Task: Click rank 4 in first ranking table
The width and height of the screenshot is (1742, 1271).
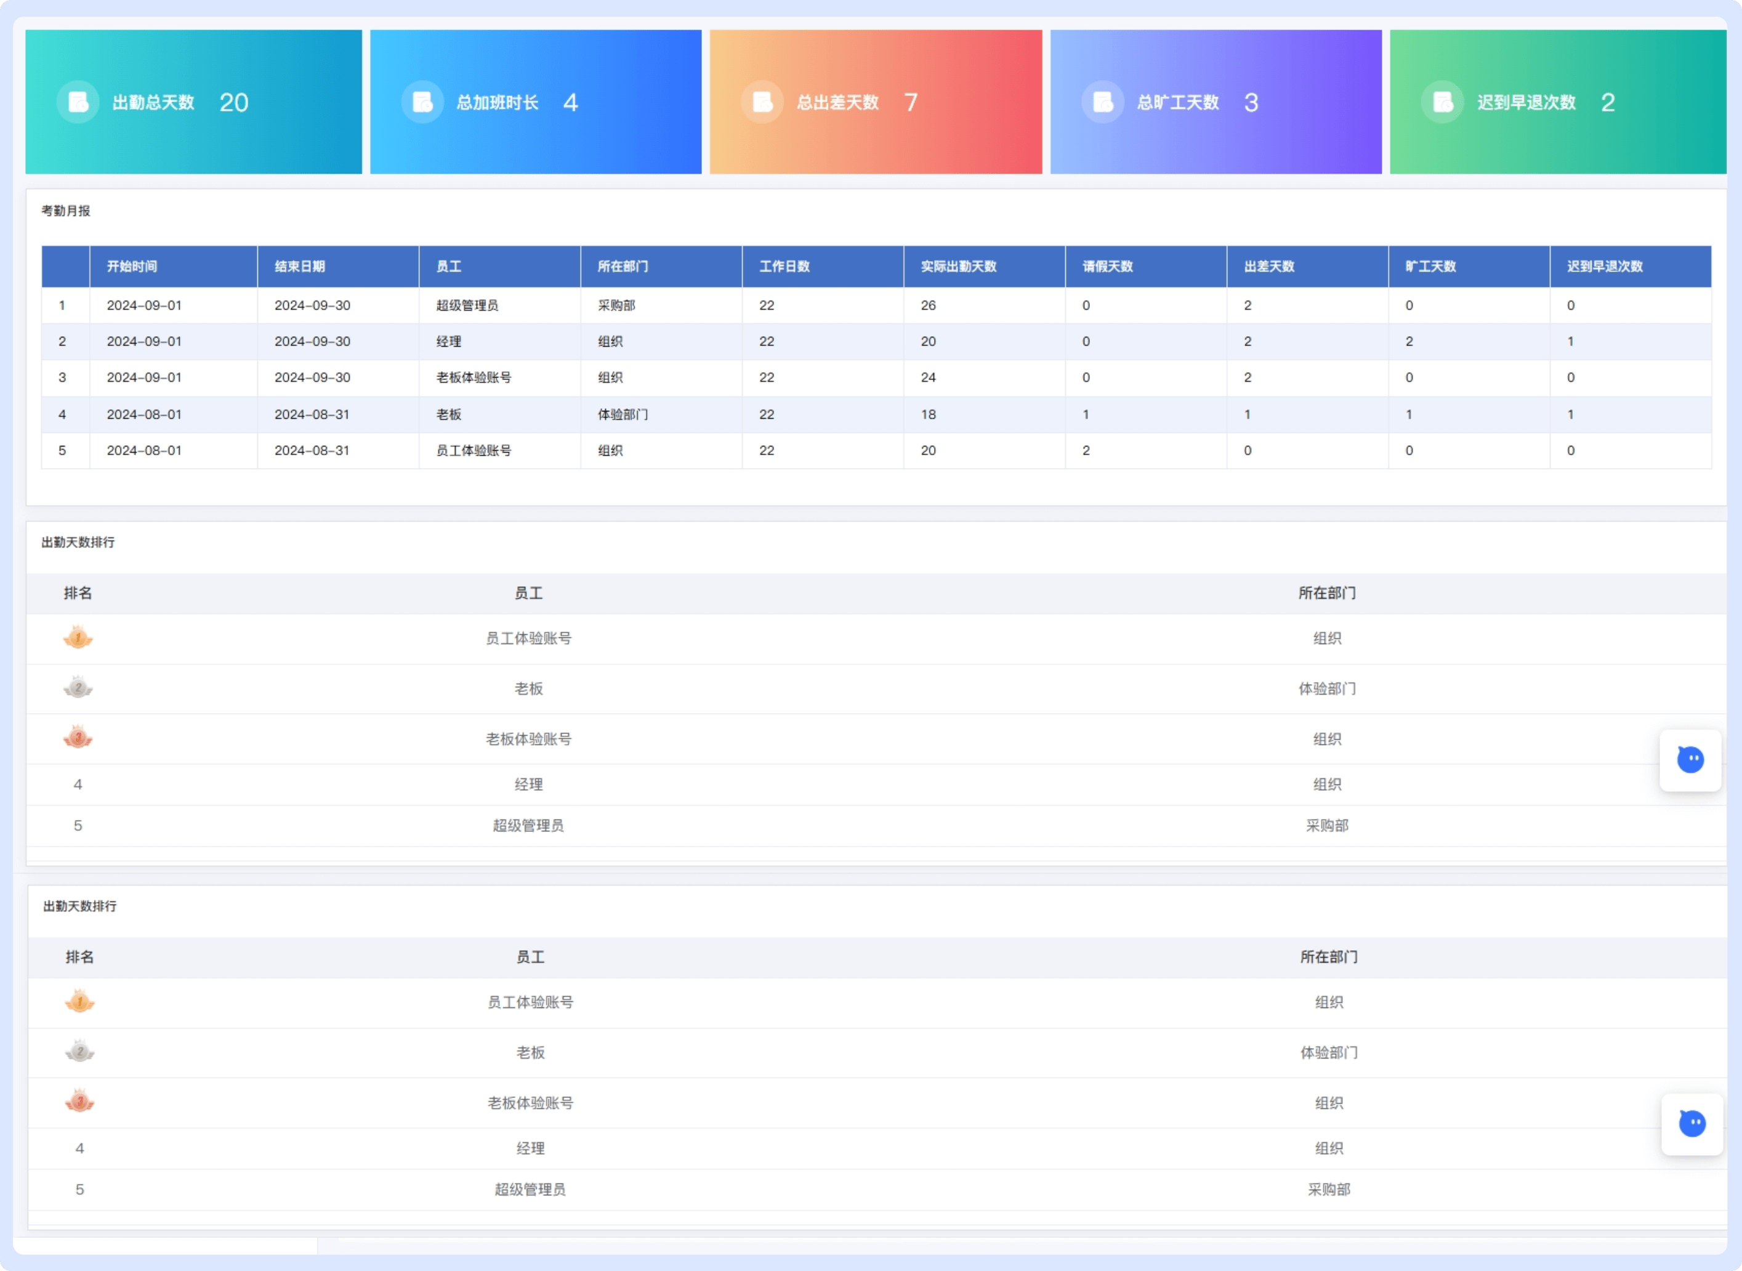Action: coord(78,785)
